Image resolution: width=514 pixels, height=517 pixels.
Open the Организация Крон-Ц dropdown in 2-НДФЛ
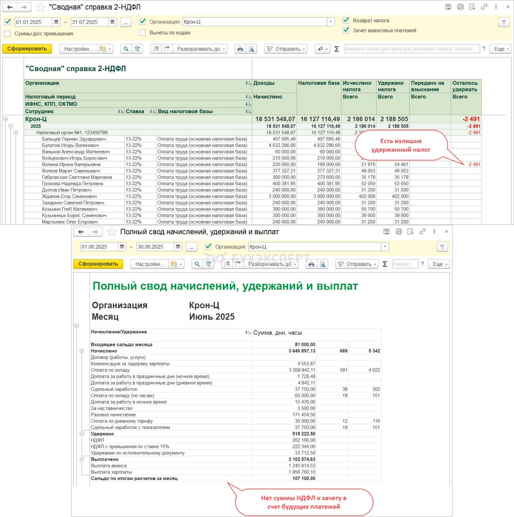point(331,22)
